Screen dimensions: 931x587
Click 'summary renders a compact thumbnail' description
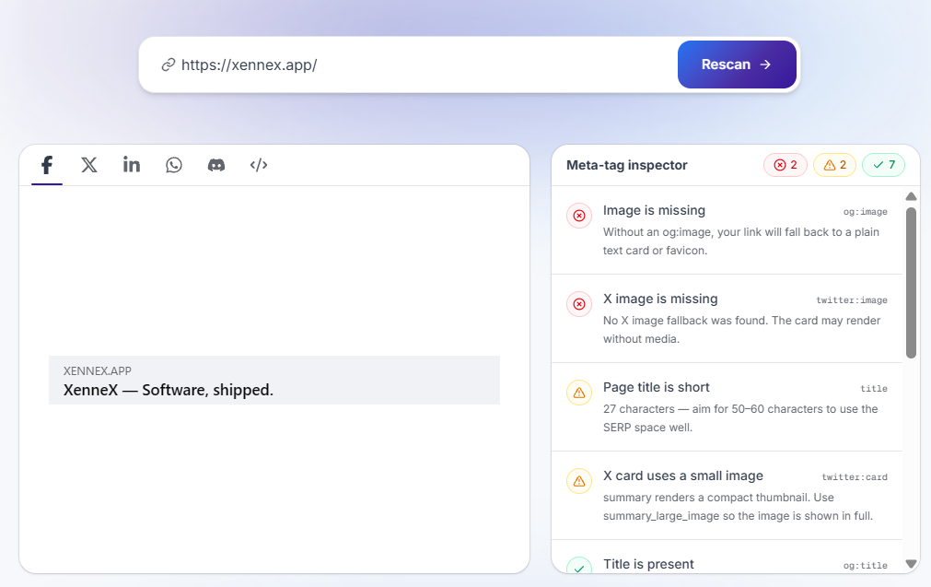pyautogui.click(x=738, y=507)
